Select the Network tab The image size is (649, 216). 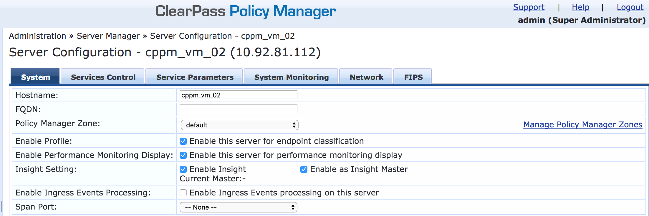(x=366, y=77)
